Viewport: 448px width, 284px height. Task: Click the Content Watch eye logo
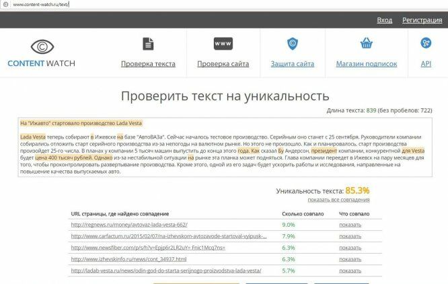coord(42,46)
